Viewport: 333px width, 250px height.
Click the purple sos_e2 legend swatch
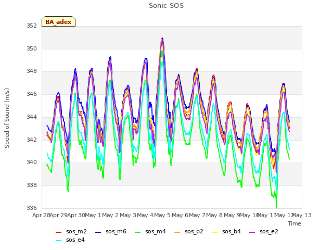[x=252, y=232]
